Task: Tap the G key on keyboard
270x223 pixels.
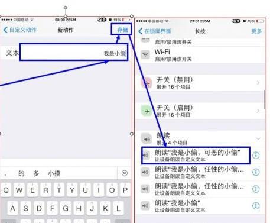Action: point(66,208)
